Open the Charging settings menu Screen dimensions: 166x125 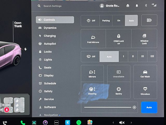50,36
